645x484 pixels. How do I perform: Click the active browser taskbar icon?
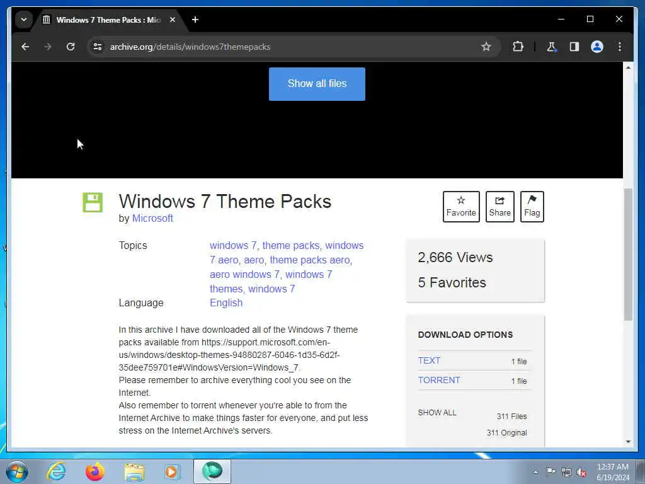tap(212, 471)
